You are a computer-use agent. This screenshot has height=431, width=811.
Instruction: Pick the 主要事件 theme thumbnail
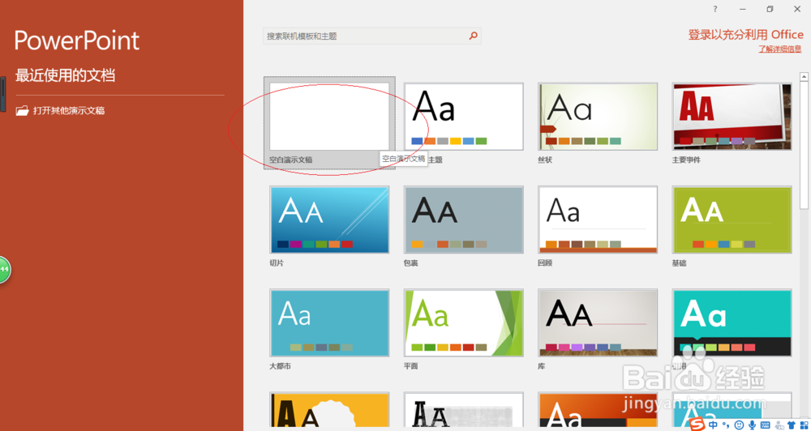click(732, 117)
